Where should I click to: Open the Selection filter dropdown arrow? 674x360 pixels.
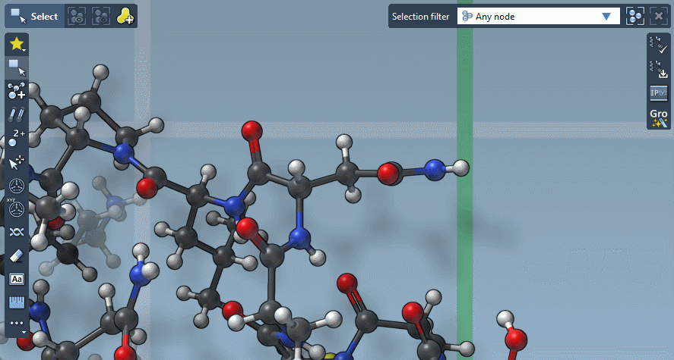[x=606, y=16]
